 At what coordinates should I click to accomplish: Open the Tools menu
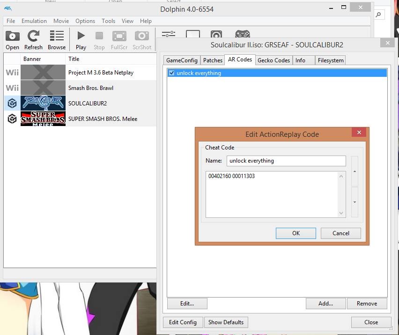(108, 21)
